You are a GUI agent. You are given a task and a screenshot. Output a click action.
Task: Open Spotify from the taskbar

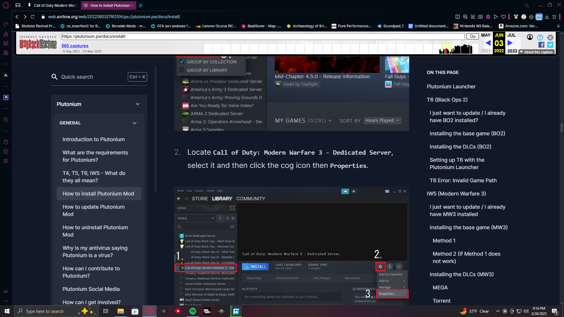click(192, 311)
